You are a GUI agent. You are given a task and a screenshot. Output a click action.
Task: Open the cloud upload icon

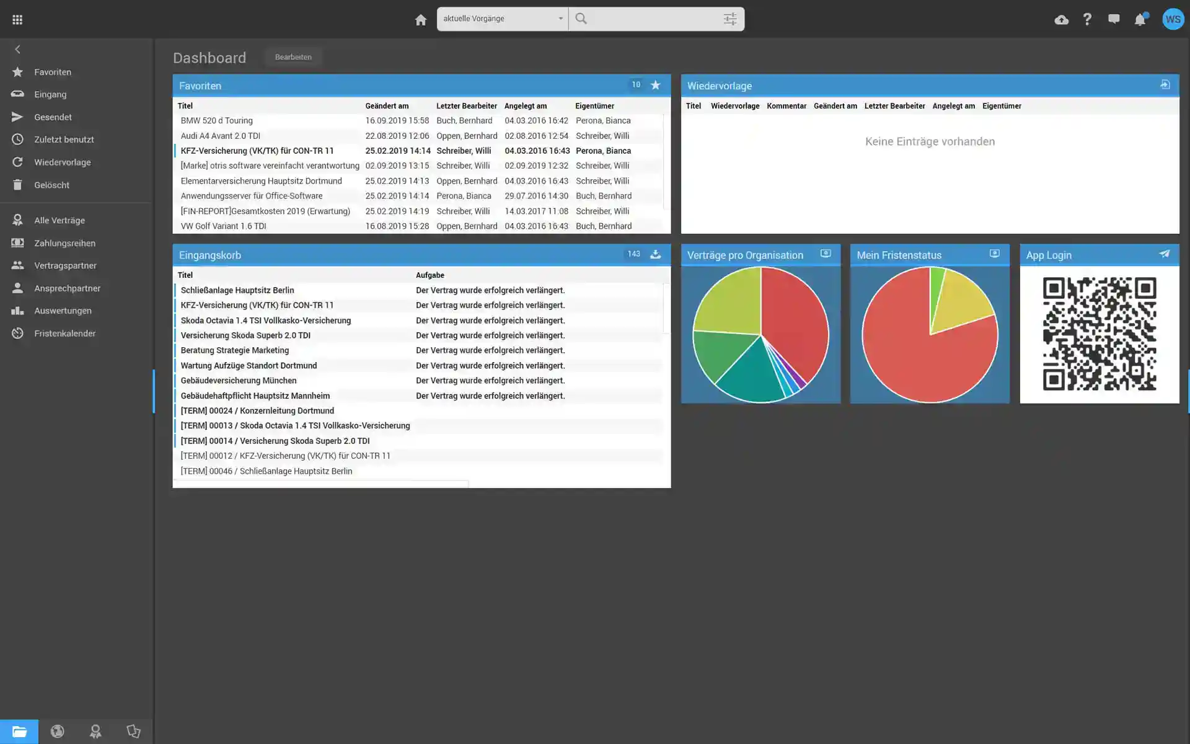tap(1061, 20)
